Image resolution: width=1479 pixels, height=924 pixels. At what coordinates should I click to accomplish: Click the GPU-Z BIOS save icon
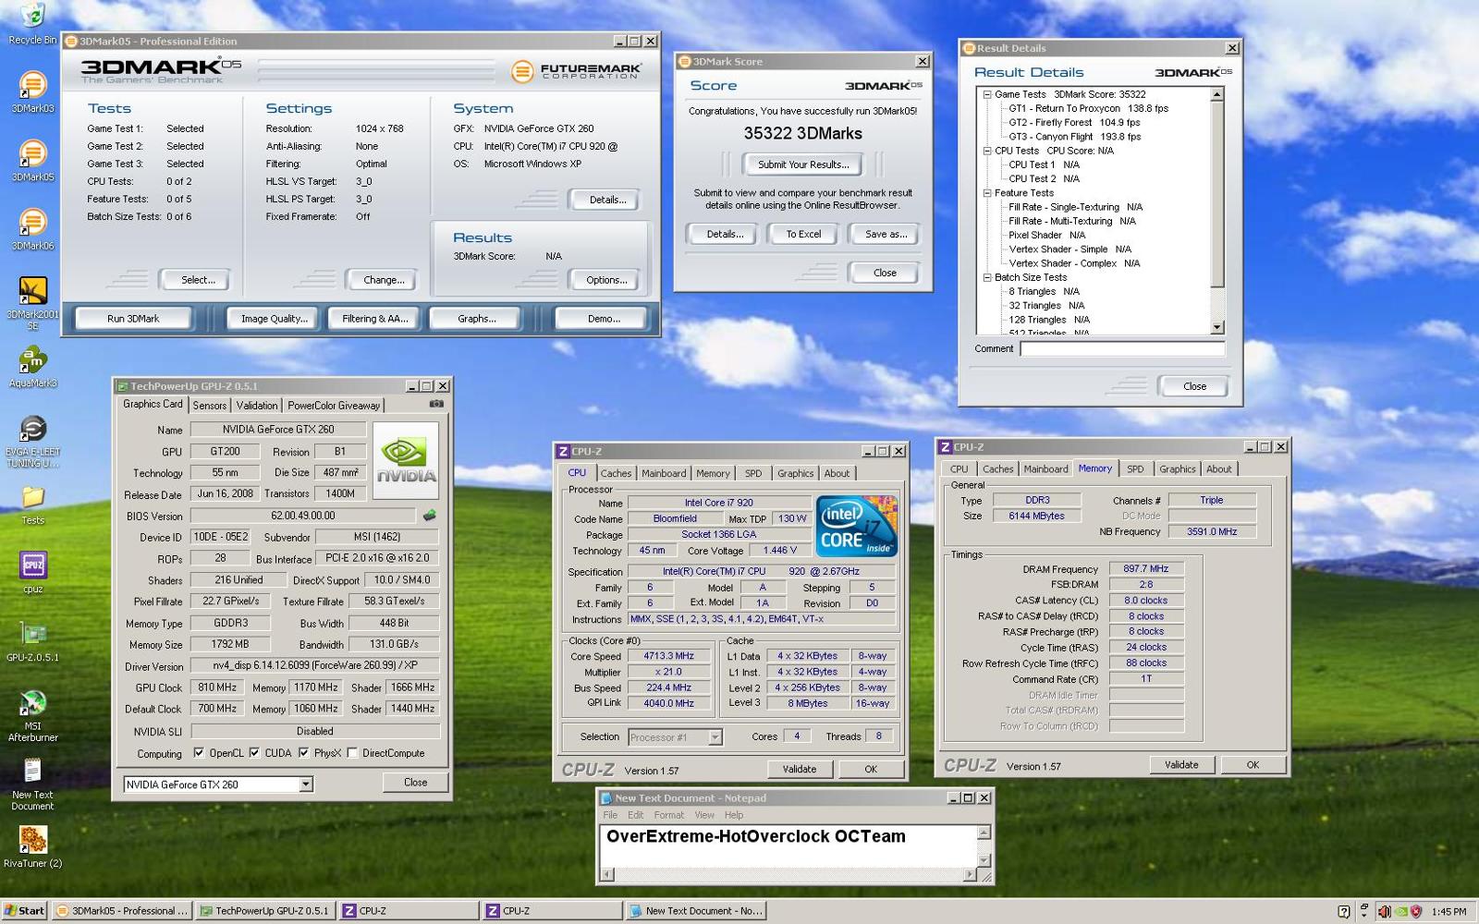point(429,516)
